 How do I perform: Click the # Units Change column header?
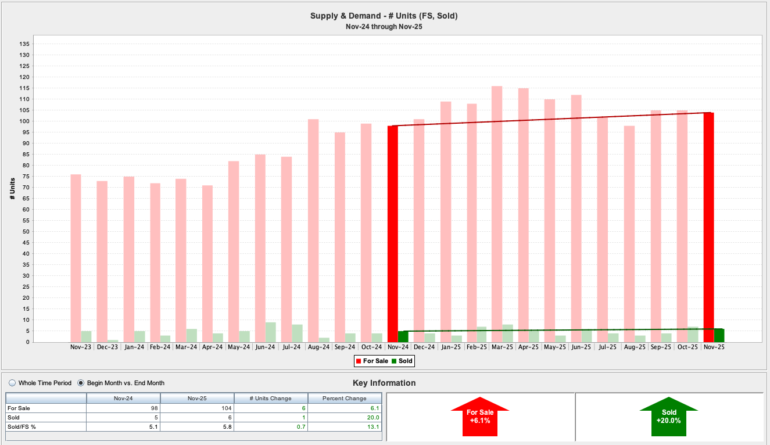[x=271, y=398]
